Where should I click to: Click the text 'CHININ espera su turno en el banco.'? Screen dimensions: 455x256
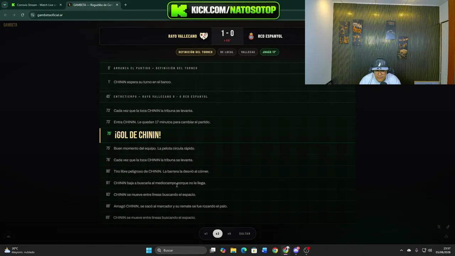pos(143,82)
